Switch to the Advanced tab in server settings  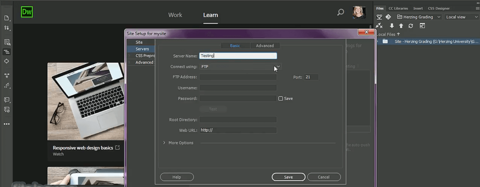[x=265, y=46]
